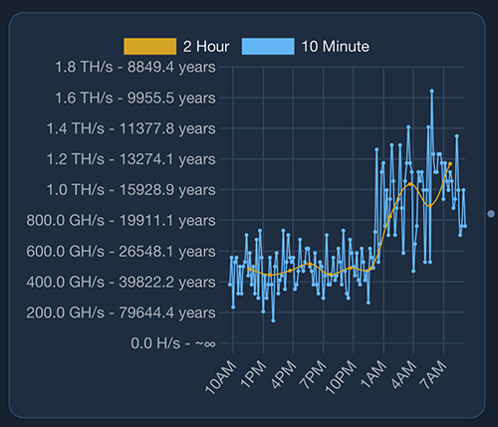Click the 10PM time axis label

tap(341, 377)
